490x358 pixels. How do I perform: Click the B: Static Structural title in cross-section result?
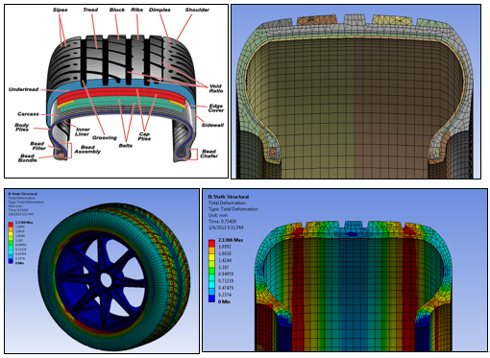coord(229,197)
